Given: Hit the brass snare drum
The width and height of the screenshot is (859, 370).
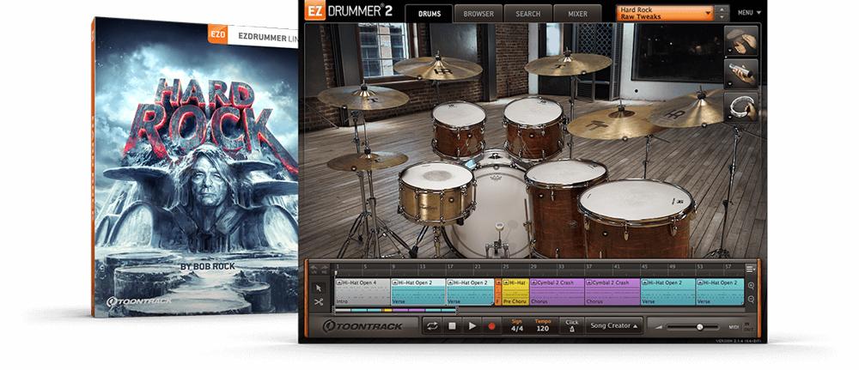Looking at the screenshot, I should point(436,191).
